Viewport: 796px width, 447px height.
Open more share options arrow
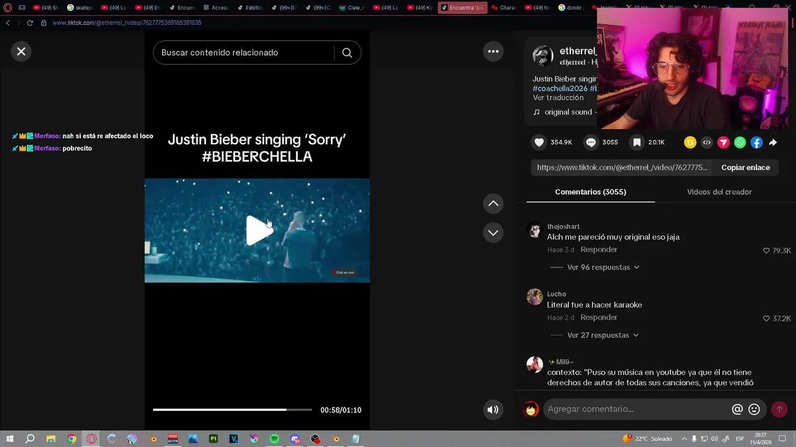tap(773, 143)
